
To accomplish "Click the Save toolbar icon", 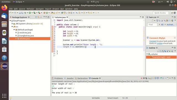I will point(20,13).
